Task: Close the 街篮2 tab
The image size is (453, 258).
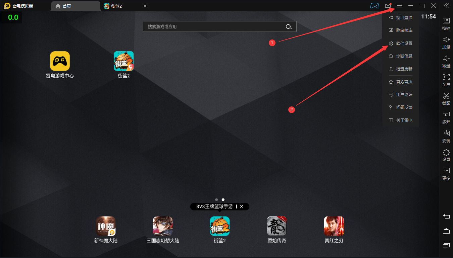Action: click(x=145, y=6)
